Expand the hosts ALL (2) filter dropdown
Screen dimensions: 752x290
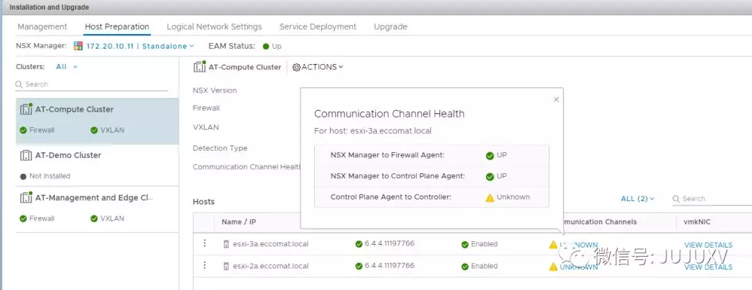pos(638,198)
